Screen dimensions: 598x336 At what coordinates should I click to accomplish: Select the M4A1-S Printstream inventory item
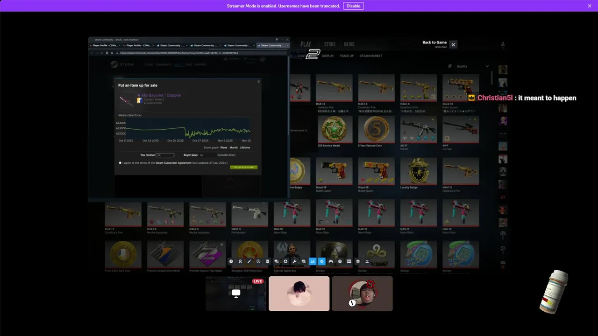pos(250,216)
